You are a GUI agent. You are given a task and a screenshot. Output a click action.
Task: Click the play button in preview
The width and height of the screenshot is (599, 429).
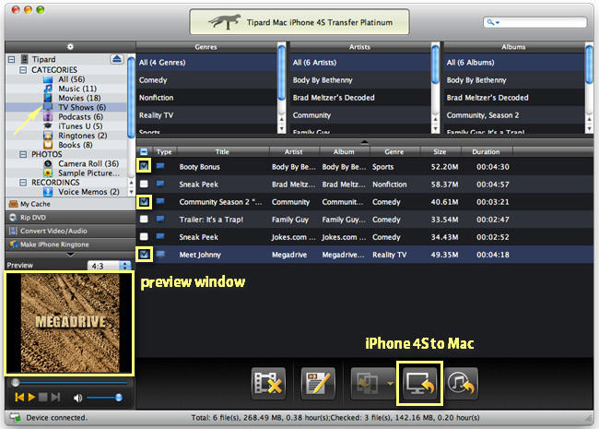click(31, 398)
